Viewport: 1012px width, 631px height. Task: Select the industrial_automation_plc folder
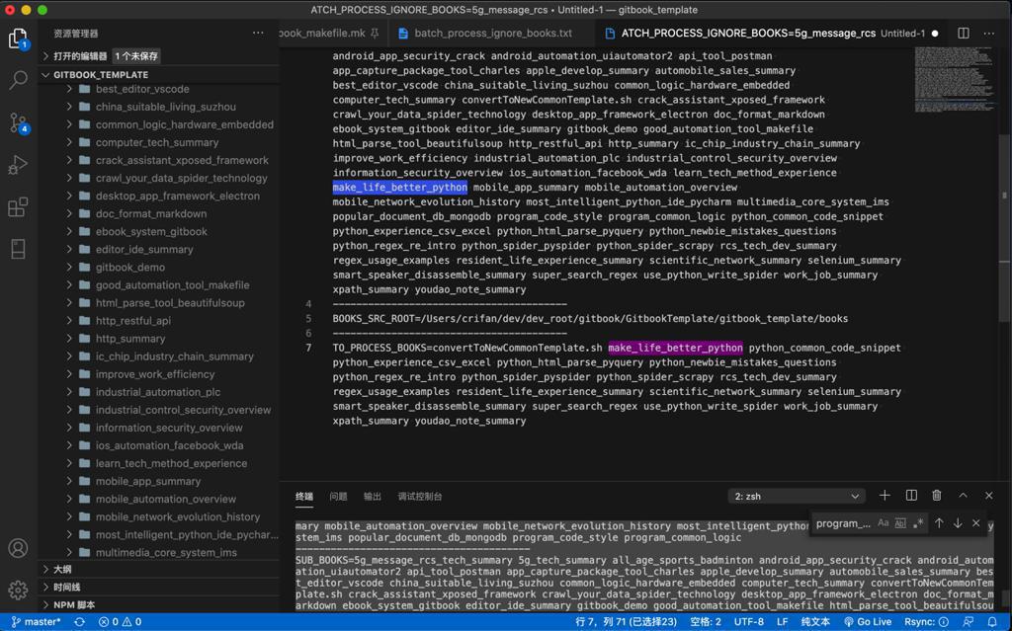click(157, 392)
